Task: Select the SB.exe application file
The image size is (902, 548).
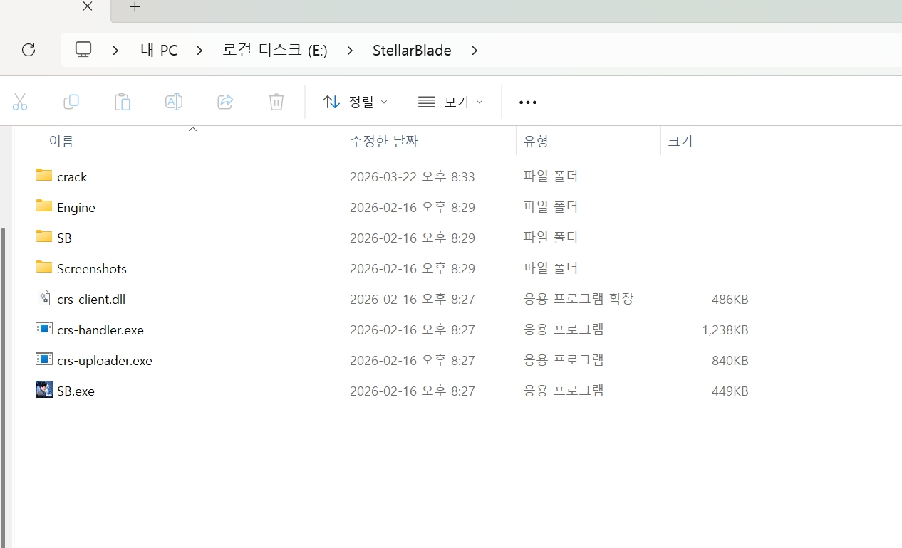Action: pyautogui.click(x=76, y=391)
